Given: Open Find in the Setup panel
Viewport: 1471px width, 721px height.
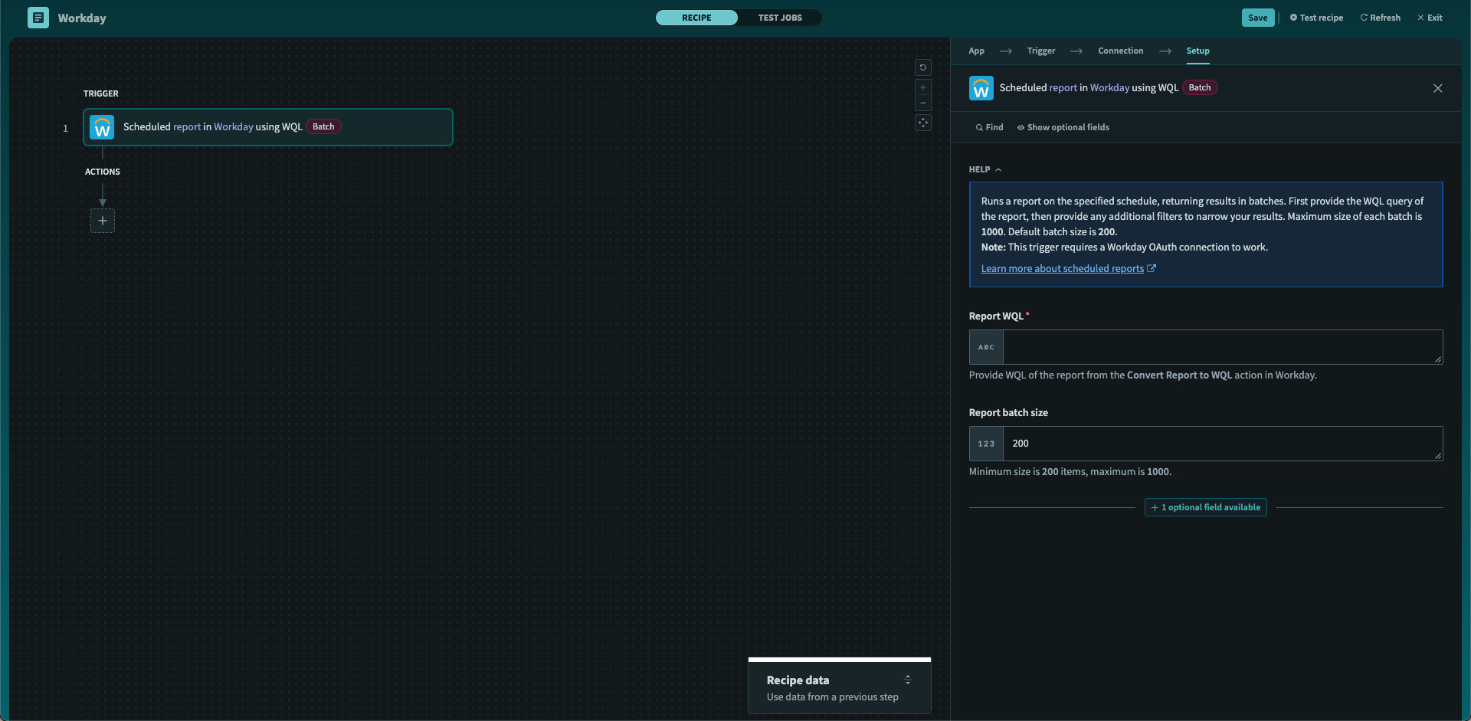Looking at the screenshot, I should click(x=988, y=127).
